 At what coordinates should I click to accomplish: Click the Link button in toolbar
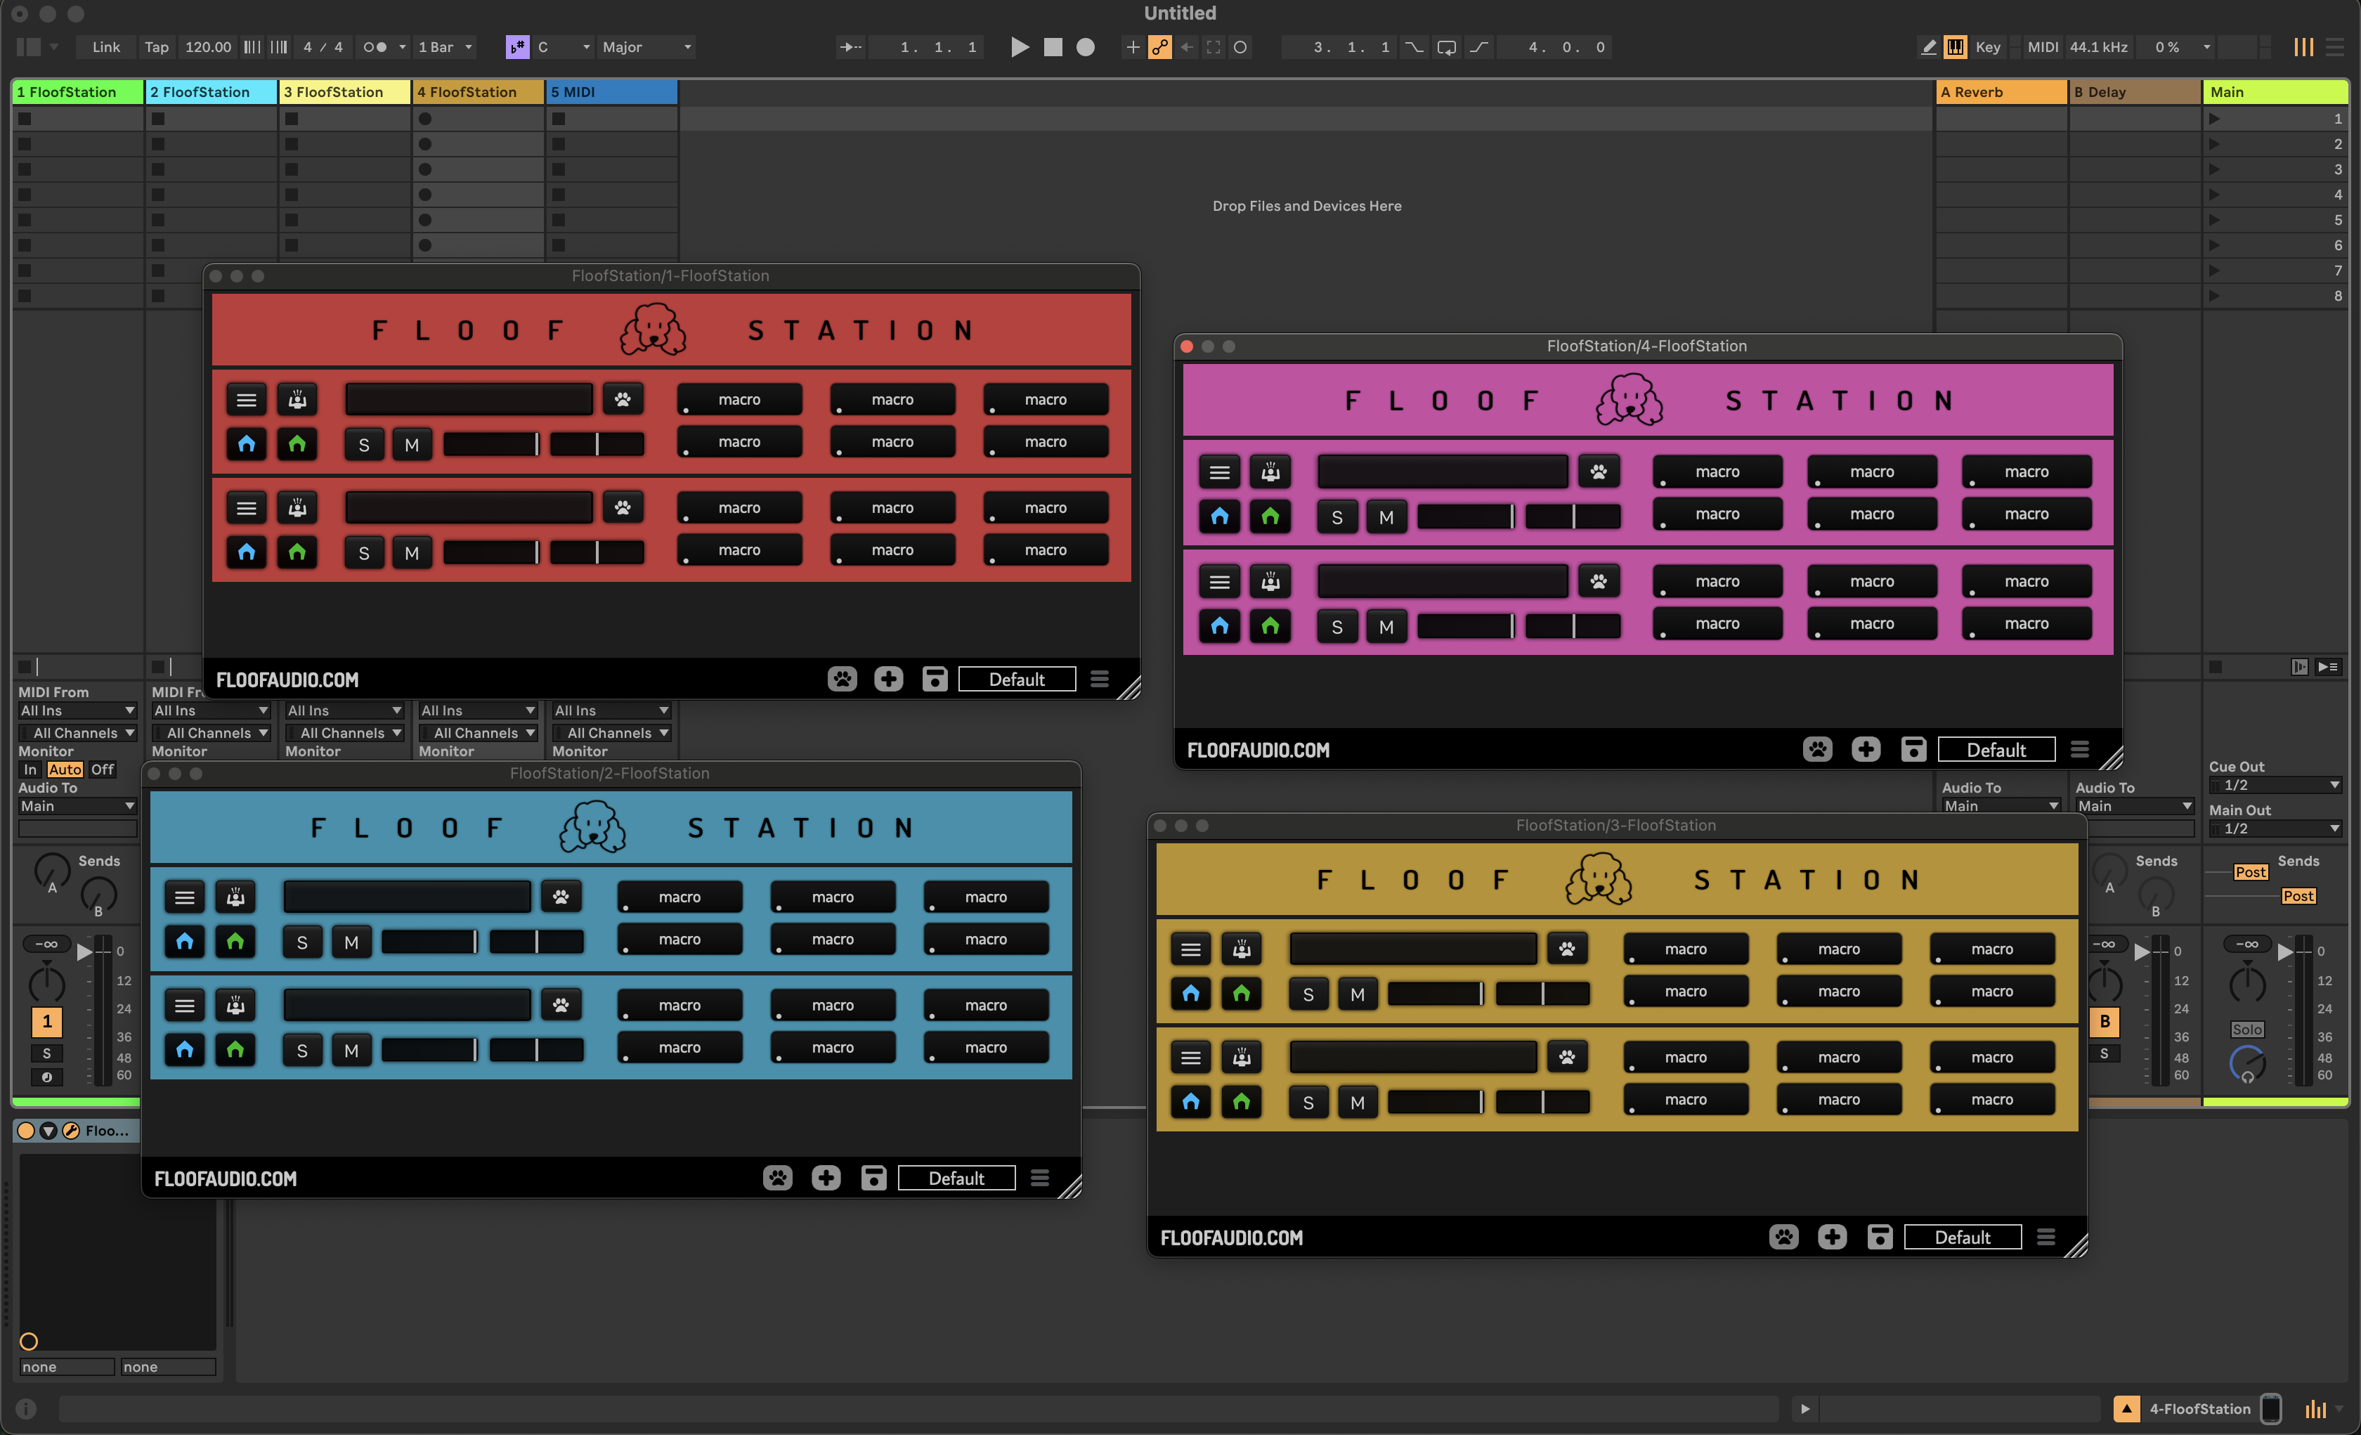pyautogui.click(x=106, y=47)
